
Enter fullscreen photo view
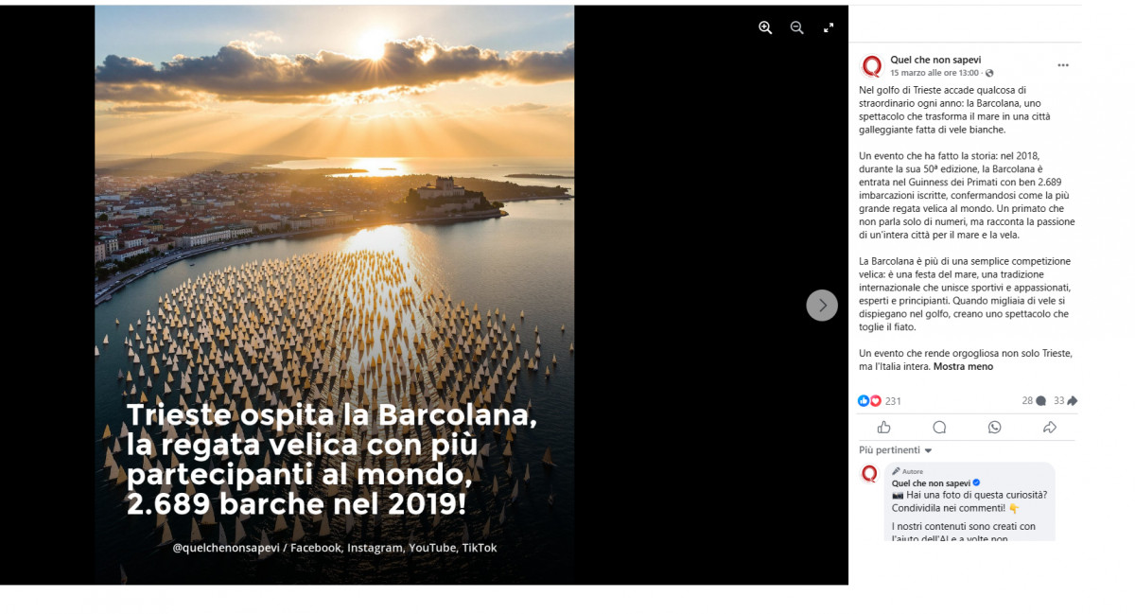[829, 28]
